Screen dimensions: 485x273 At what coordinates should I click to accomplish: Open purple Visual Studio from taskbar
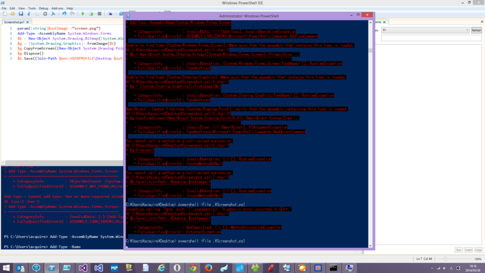(x=83, y=268)
